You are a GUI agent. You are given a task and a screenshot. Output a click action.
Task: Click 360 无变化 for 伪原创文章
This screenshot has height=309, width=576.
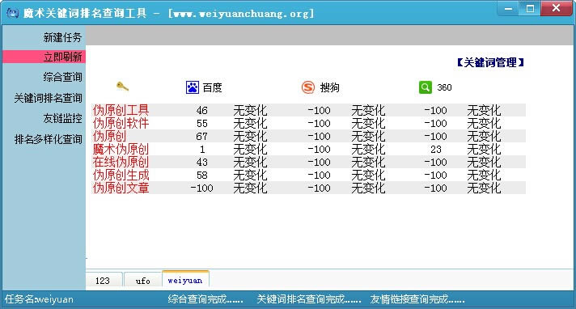(x=484, y=188)
